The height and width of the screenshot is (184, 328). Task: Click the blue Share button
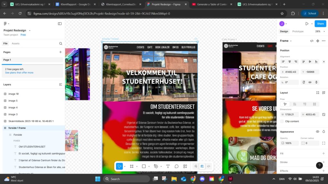point(320,24)
